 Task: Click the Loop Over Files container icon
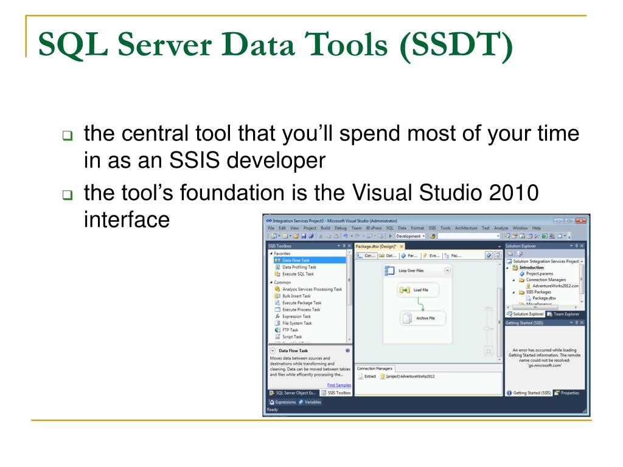[x=389, y=271]
